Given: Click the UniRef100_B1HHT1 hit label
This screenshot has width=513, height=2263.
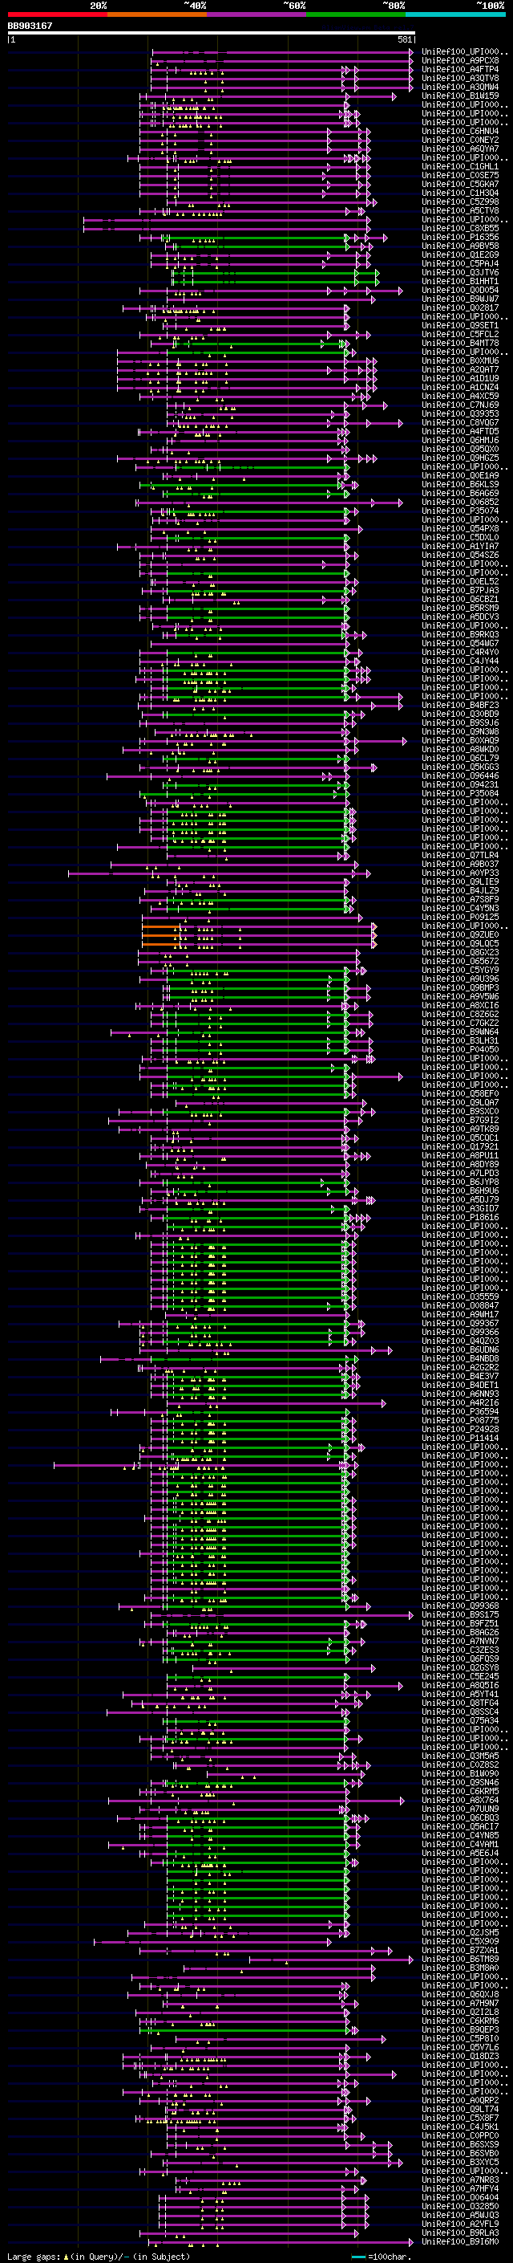Looking at the screenshot, I should tap(460, 281).
